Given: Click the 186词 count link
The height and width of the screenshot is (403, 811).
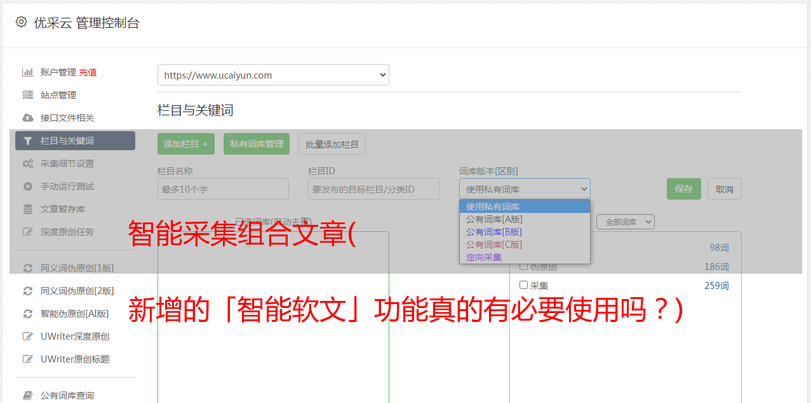Looking at the screenshot, I should [x=716, y=267].
